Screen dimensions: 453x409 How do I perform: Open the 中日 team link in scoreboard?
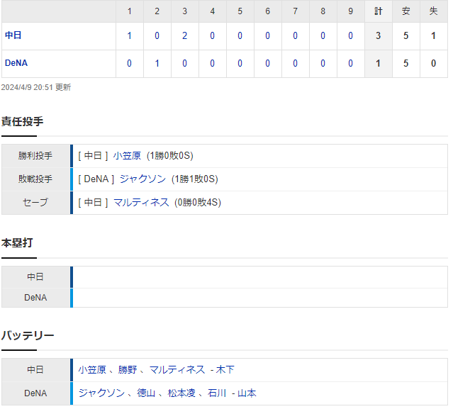point(13,35)
